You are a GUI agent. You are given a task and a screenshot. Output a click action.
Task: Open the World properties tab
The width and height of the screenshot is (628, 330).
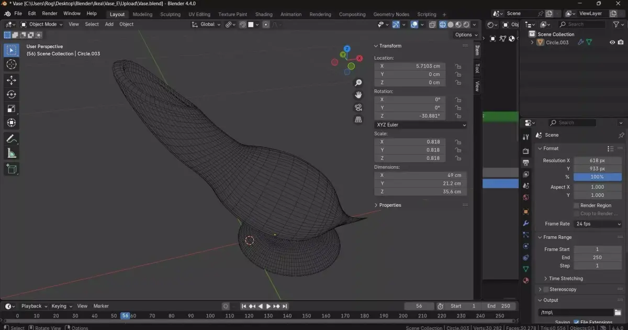point(526,197)
